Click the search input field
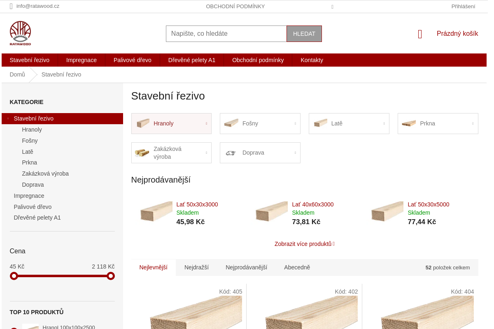This screenshot has height=329, width=494. point(226,34)
